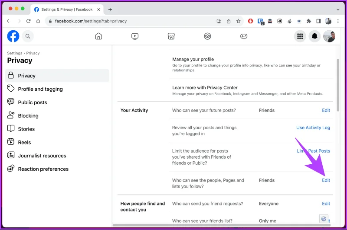347x230 pixels.
Task: Go back in browser history
Action: point(9,21)
